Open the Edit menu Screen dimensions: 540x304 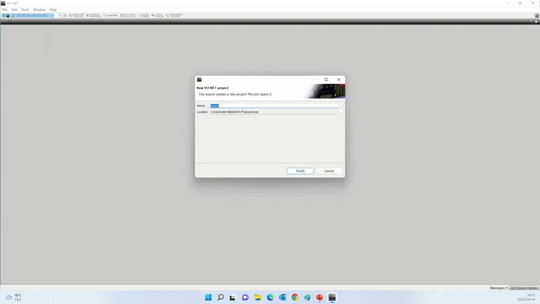click(x=14, y=9)
